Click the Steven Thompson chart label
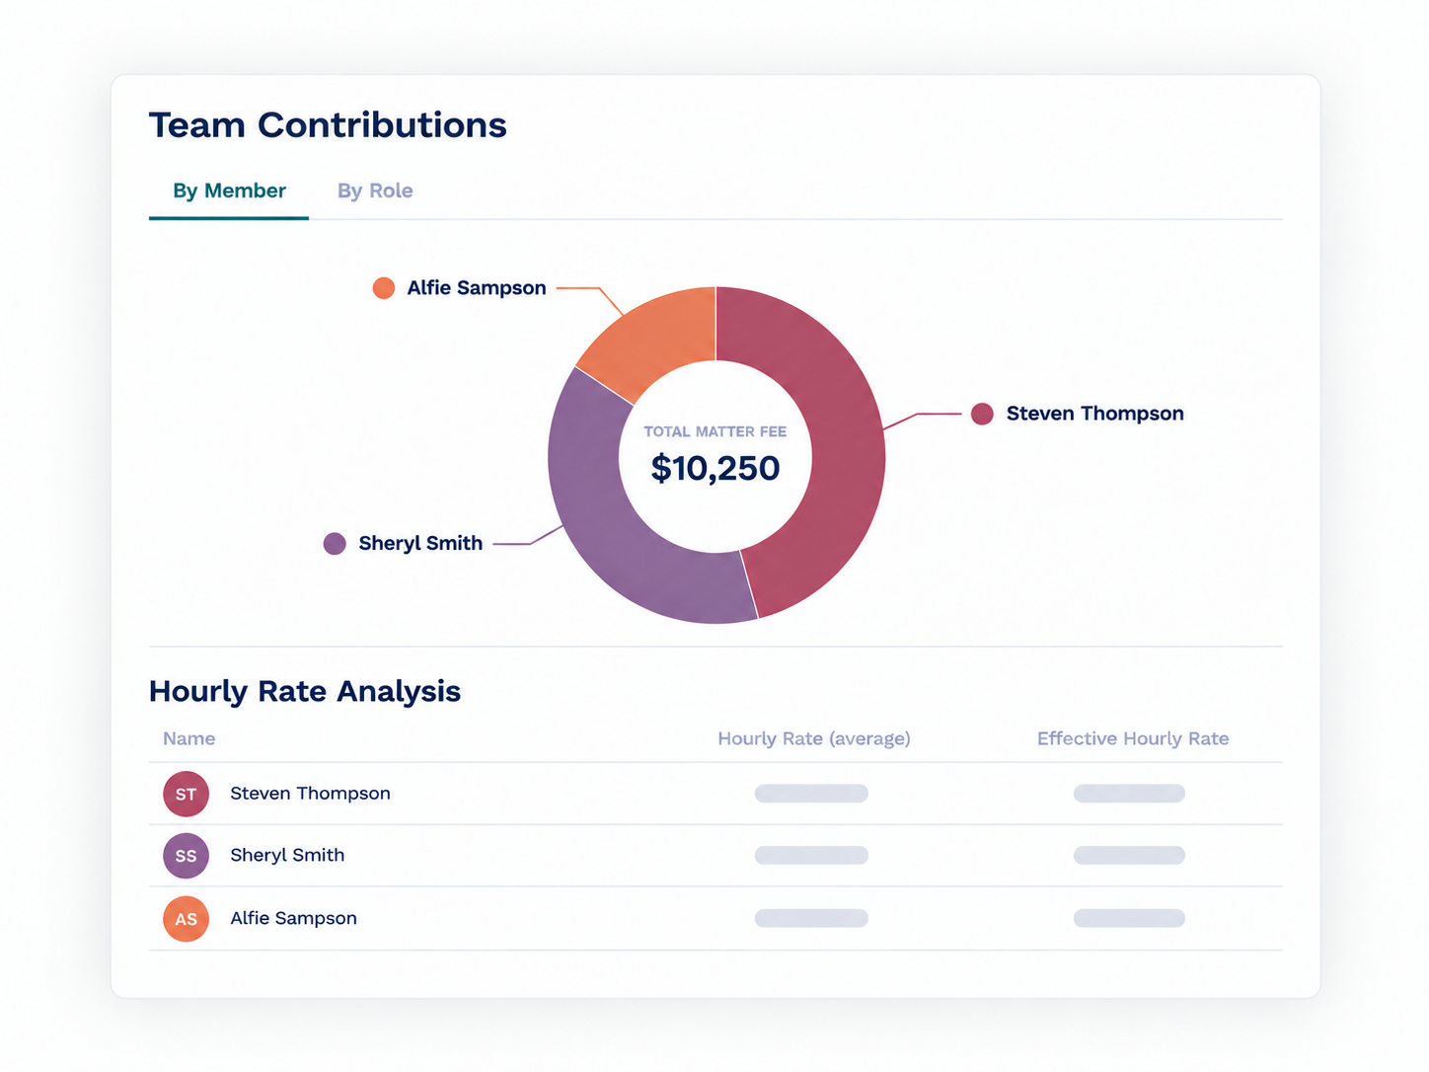The width and height of the screenshot is (1429, 1072). click(x=1095, y=414)
